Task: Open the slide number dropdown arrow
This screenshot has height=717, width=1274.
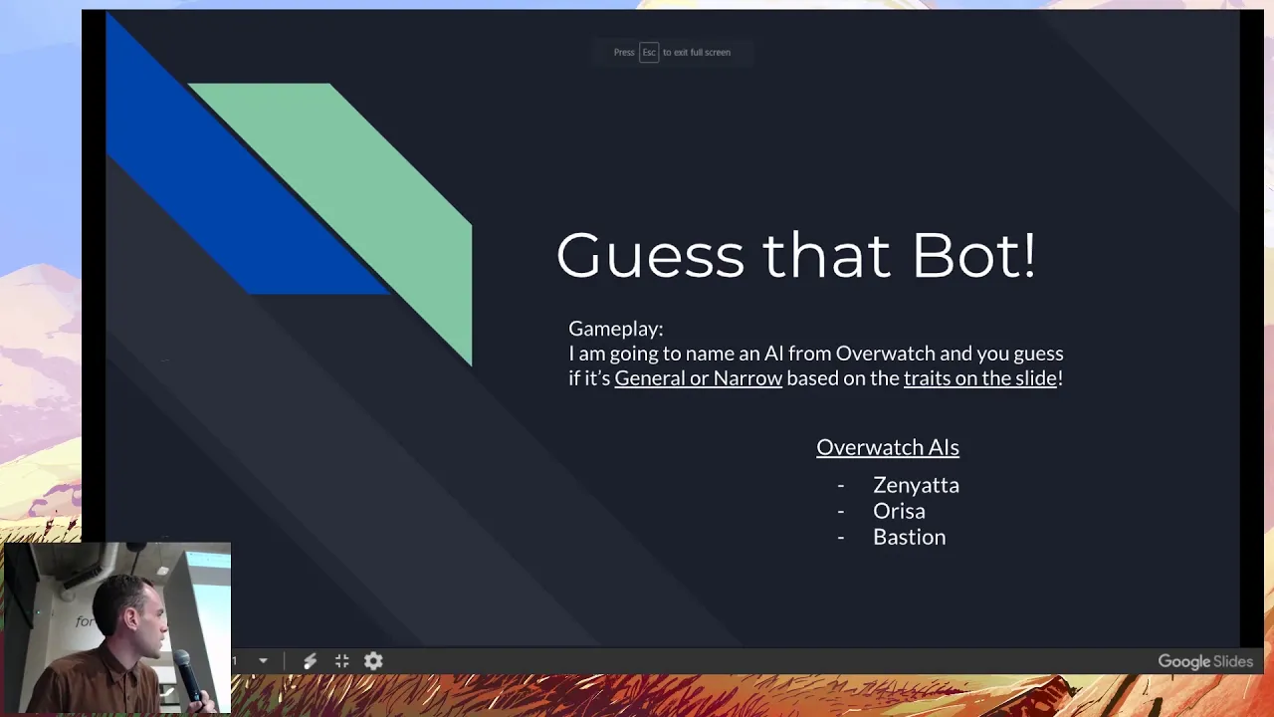Action: click(263, 661)
